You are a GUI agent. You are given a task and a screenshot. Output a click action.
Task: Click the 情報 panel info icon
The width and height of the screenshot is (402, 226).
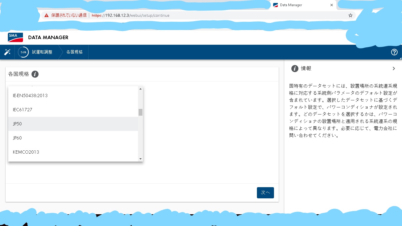point(295,69)
